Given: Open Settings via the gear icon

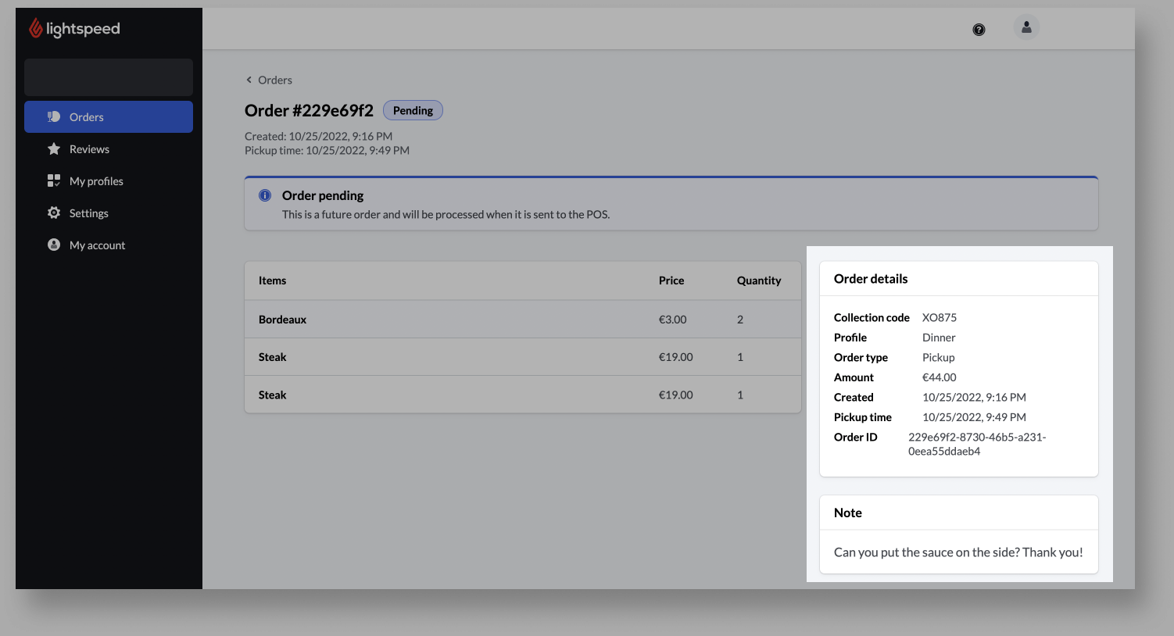Looking at the screenshot, I should coord(53,213).
